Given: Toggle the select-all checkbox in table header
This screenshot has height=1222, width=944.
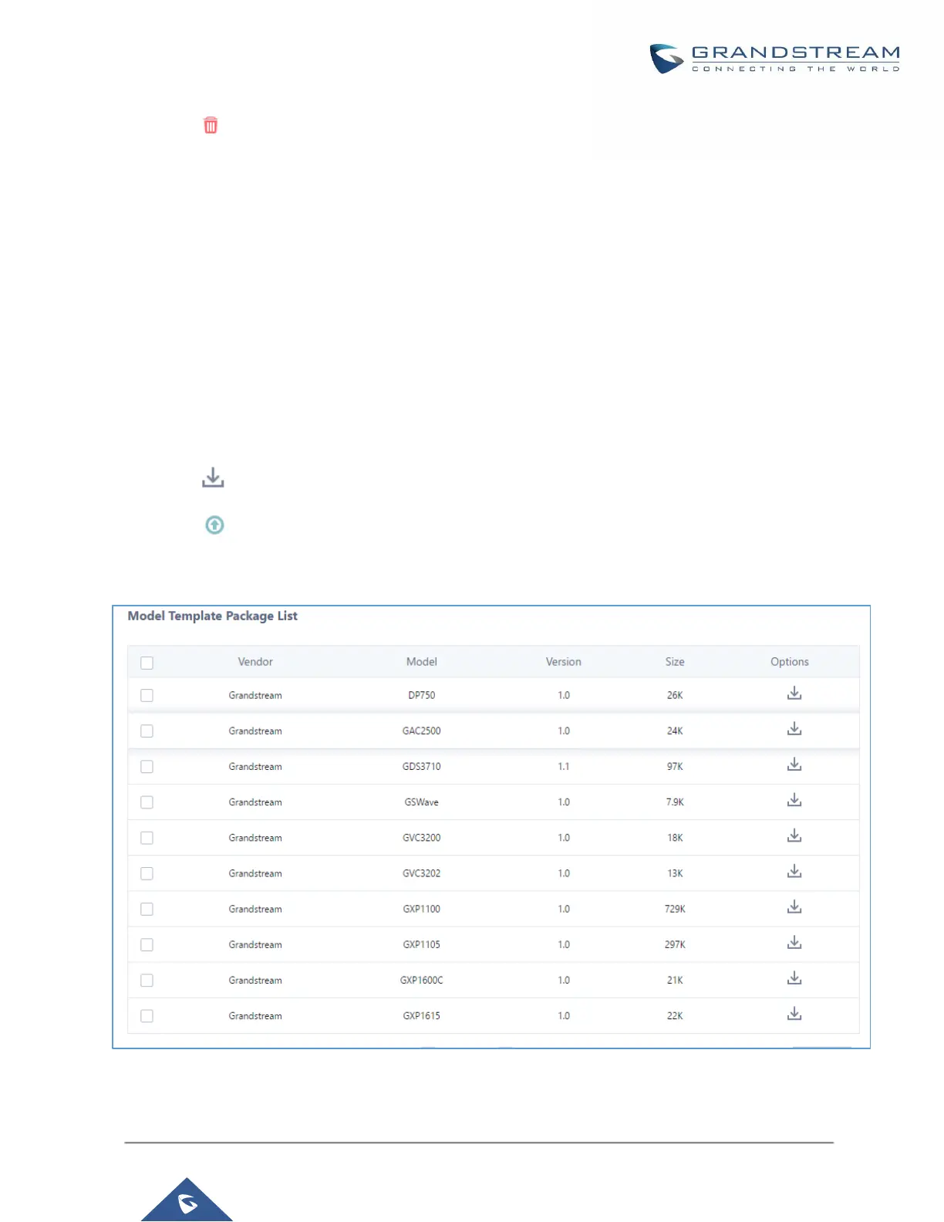Looking at the screenshot, I should [x=147, y=663].
